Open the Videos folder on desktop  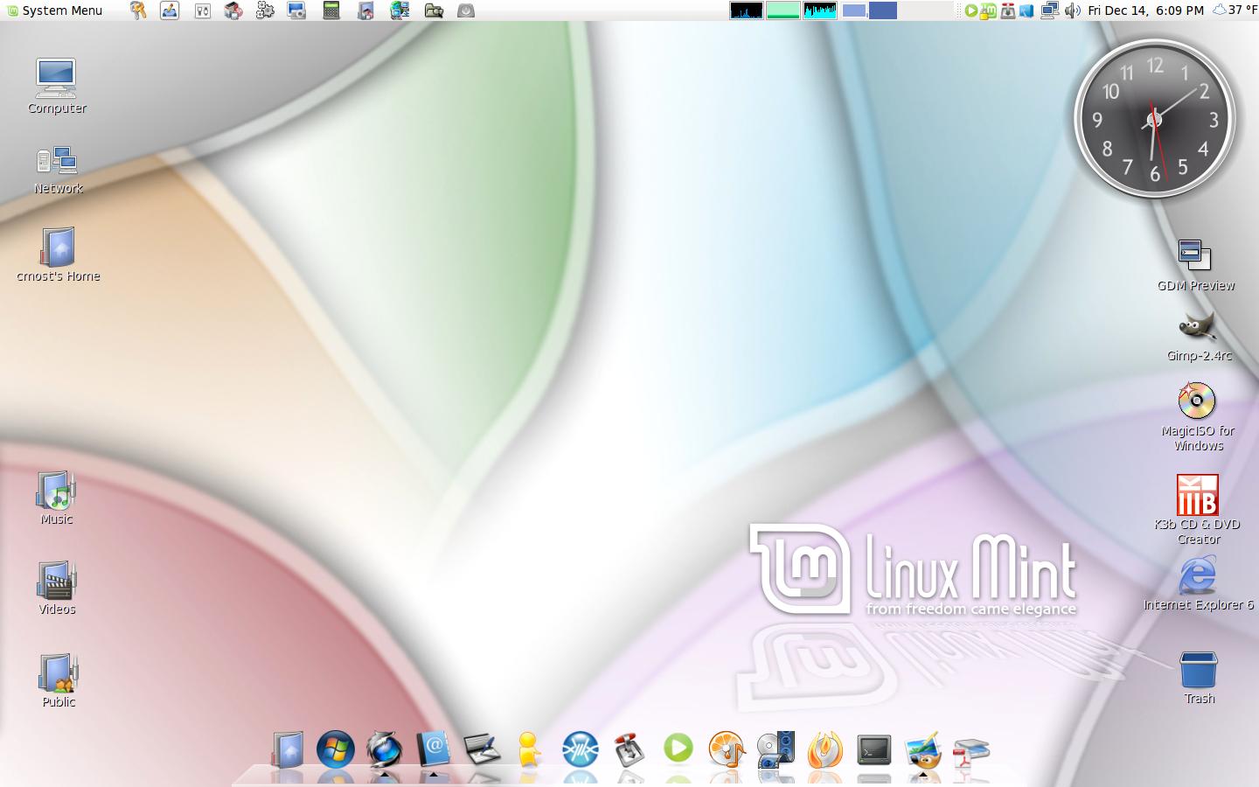click(57, 588)
